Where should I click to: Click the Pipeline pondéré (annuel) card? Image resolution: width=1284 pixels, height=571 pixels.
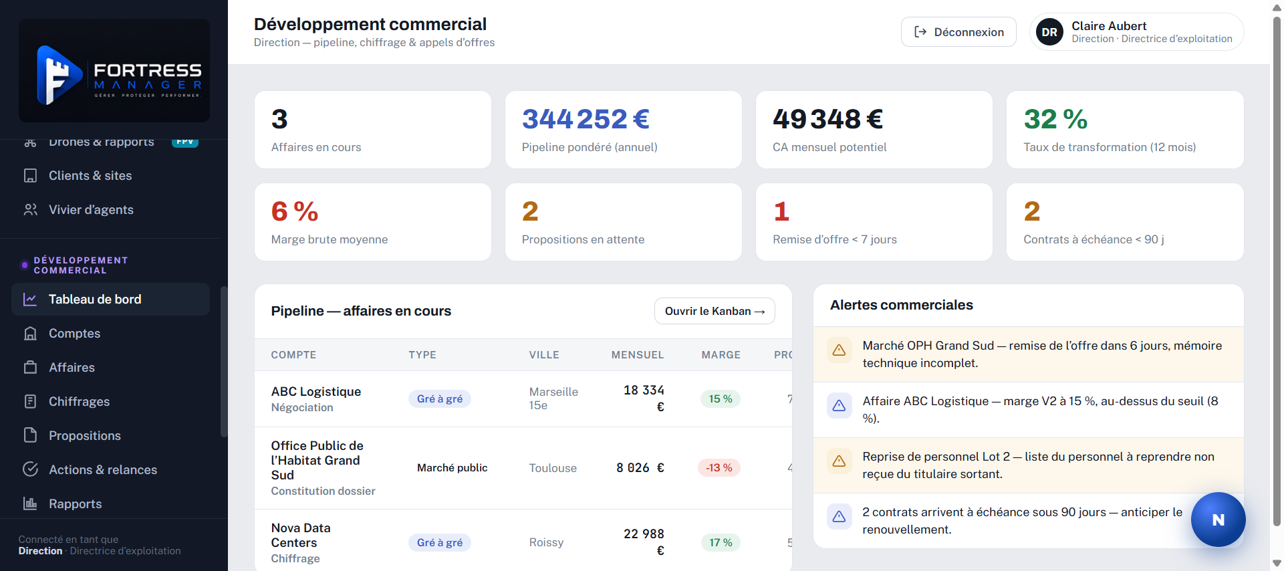623,130
